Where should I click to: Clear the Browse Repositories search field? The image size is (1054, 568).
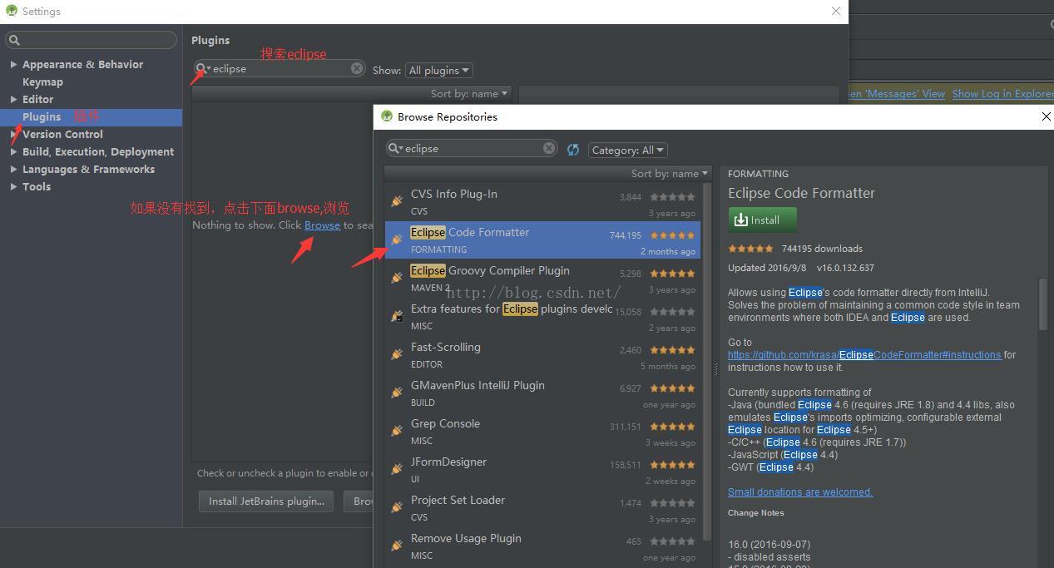coord(549,148)
